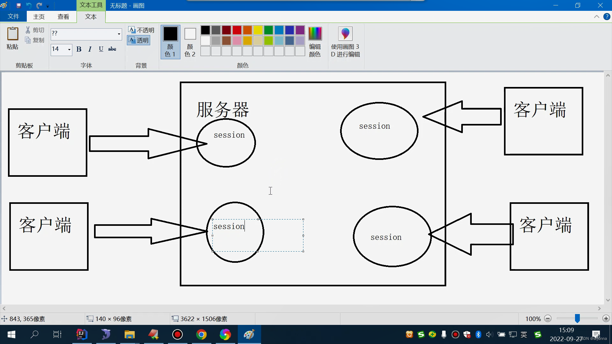Switch to the 查看 view tab

coord(63,17)
